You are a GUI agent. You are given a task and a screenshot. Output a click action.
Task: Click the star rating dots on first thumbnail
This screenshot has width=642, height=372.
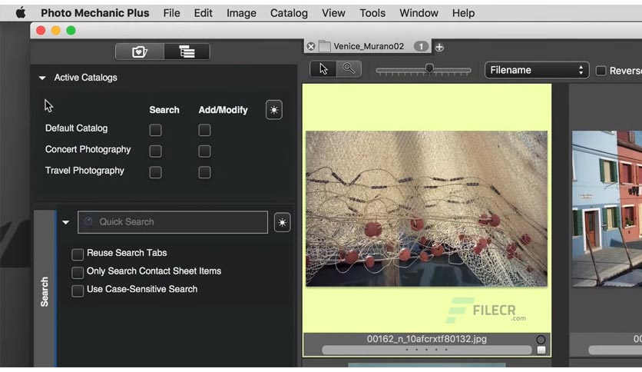[426, 350]
